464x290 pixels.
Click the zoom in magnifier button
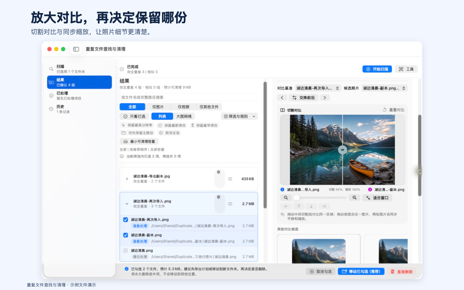(x=354, y=198)
